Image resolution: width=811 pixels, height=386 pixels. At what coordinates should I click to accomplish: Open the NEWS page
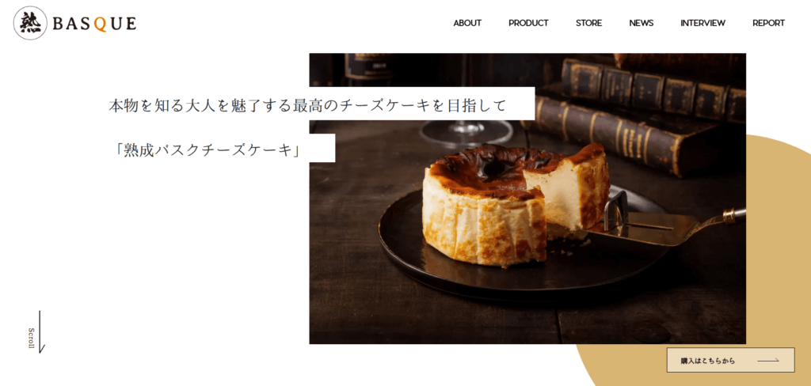click(641, 23)
